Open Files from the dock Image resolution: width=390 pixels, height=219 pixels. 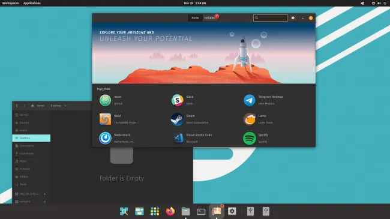[185, 211]
